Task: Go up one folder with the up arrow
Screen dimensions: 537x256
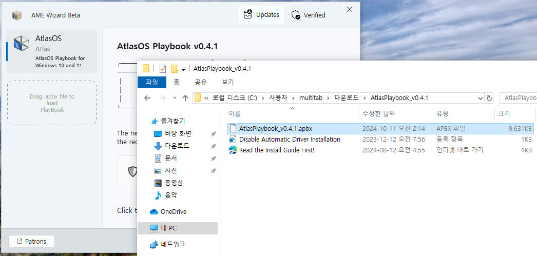Action: click(185, 98)
